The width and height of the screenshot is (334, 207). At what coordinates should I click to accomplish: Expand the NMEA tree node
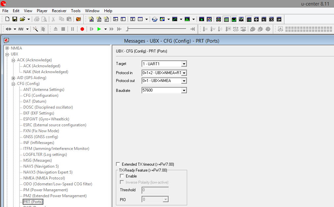click(7, 48)
